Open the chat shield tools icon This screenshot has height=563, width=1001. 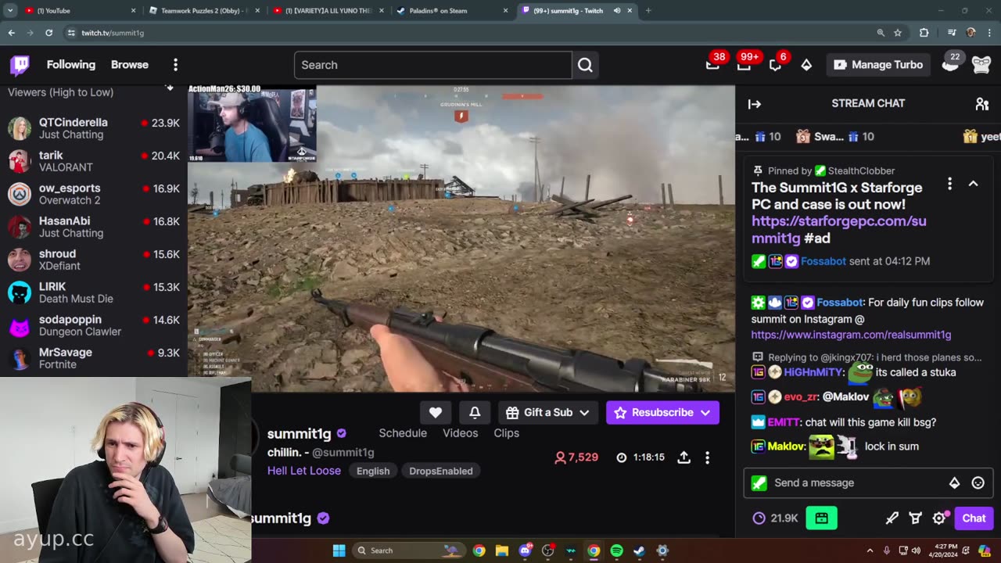click(916, 518)
